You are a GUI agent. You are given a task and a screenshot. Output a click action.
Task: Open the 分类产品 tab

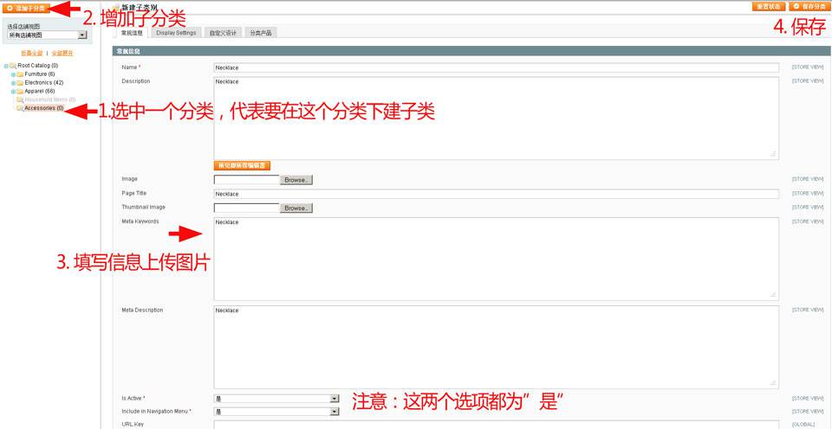260,33
